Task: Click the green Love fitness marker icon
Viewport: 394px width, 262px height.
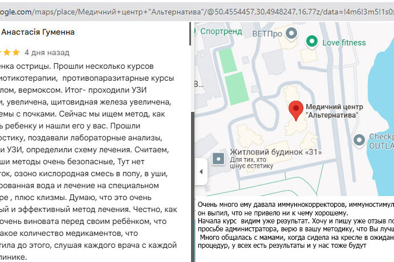Action: pyautogui.click(x=311, y=41)
